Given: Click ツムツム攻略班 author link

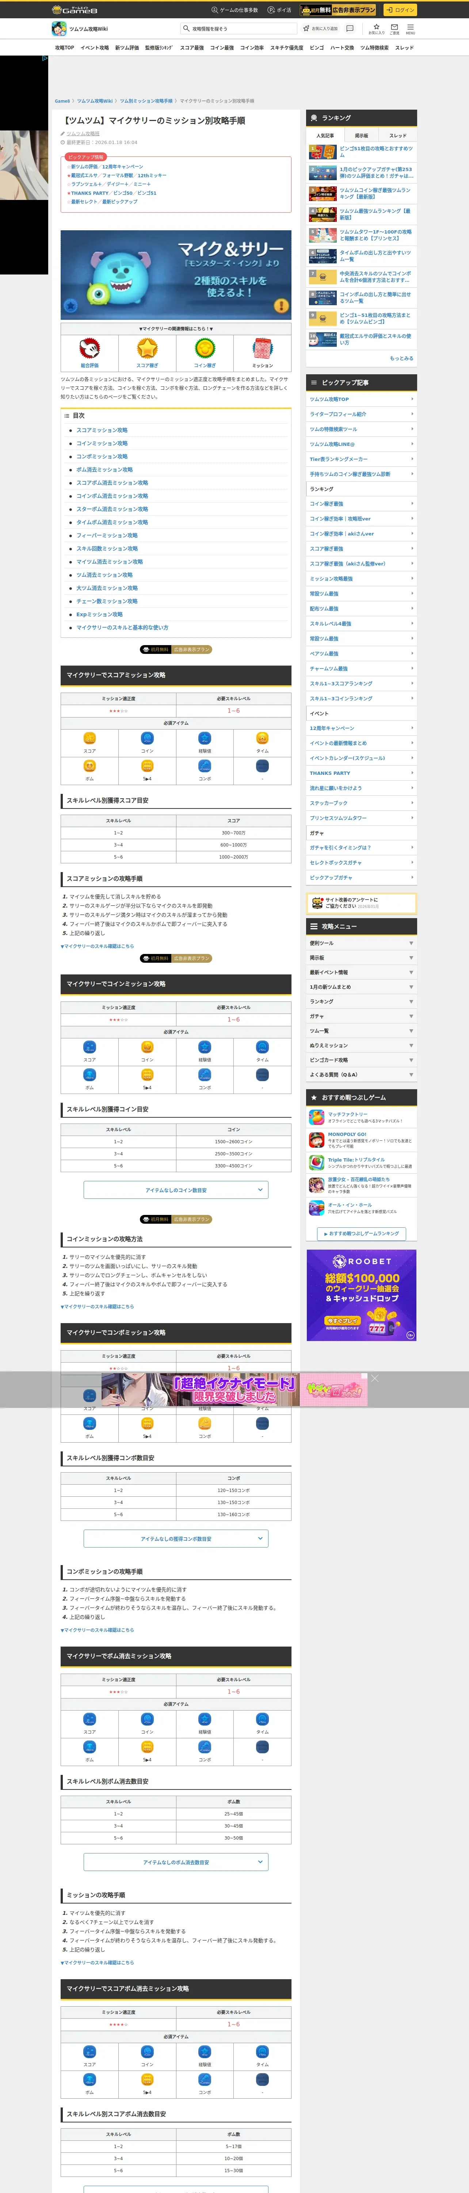Looking at the screenshot, I should 83,134.
